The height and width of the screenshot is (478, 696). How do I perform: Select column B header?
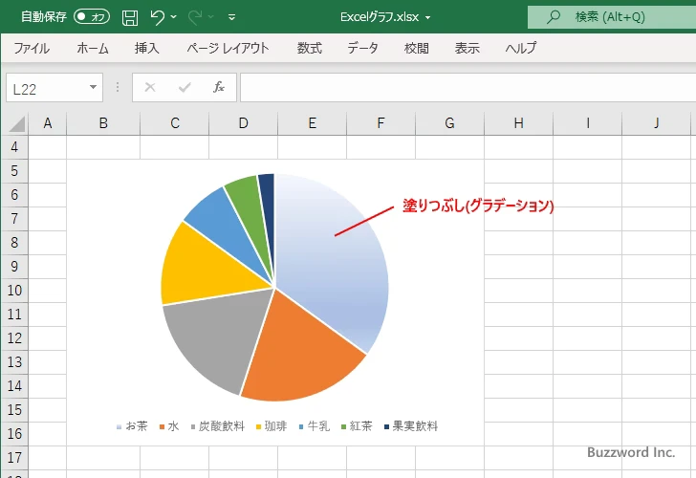[103, 123]
